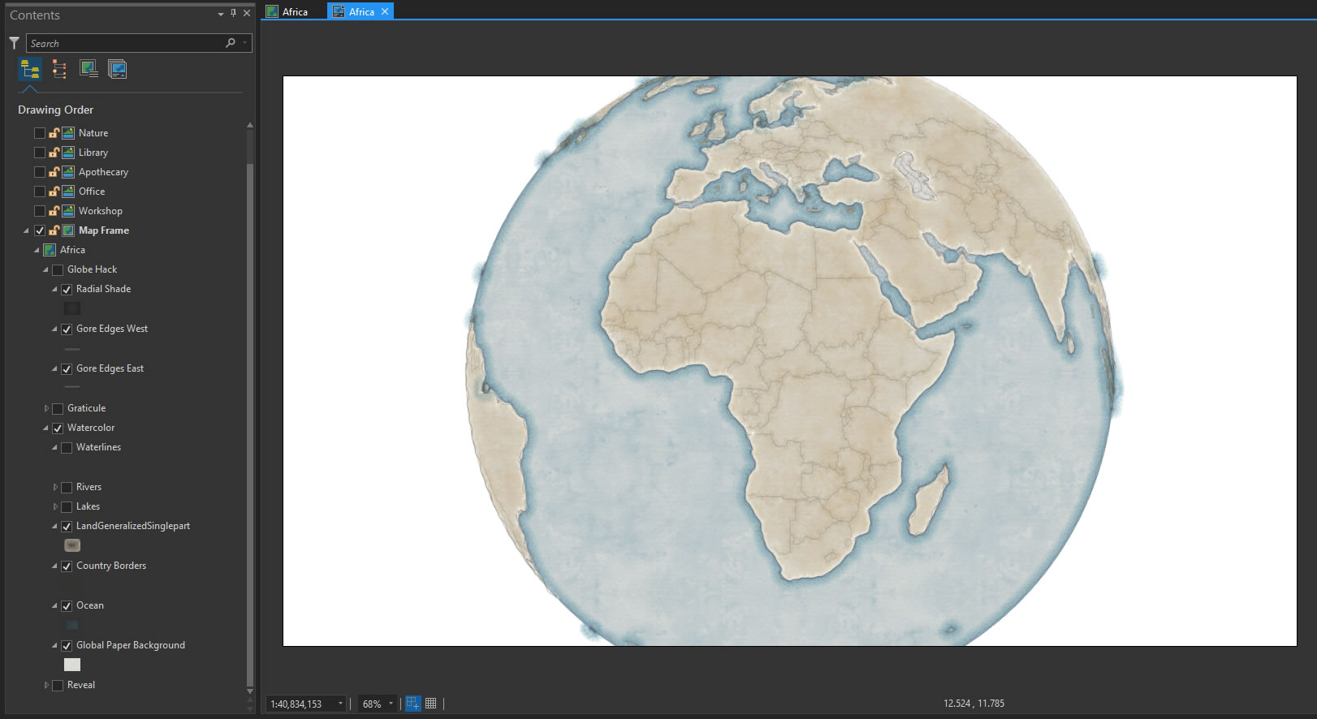
Task: Select the List By Drawing Order icon
Action: click(30, 70)
